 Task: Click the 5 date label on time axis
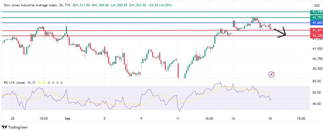(x=104, y=119)
